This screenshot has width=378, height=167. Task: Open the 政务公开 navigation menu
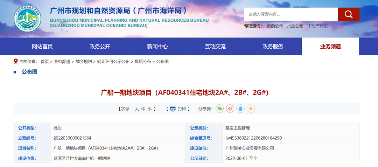(100, 46)
